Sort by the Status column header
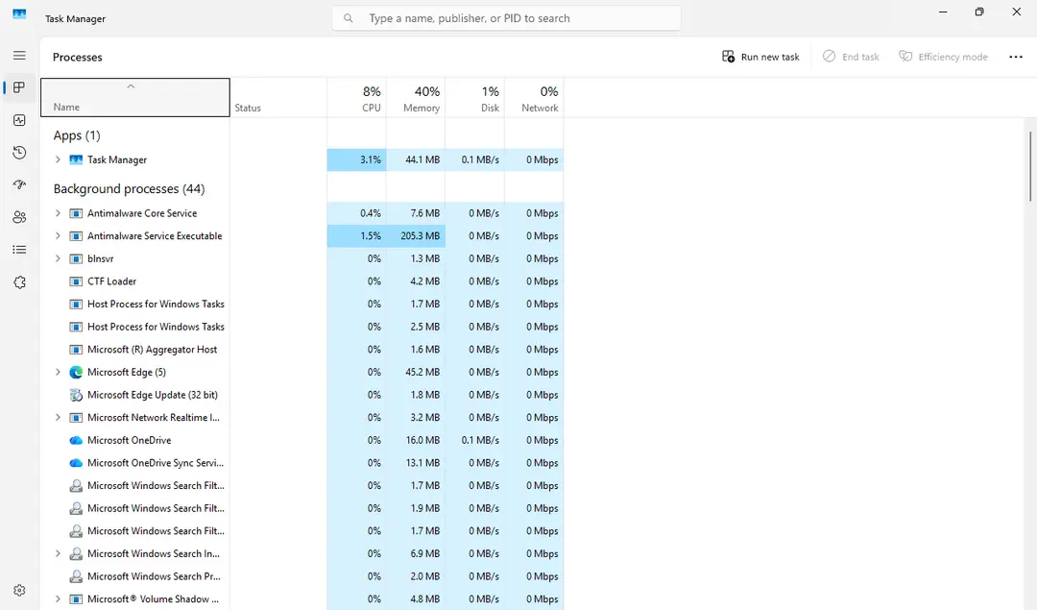 tap(278, 97)
